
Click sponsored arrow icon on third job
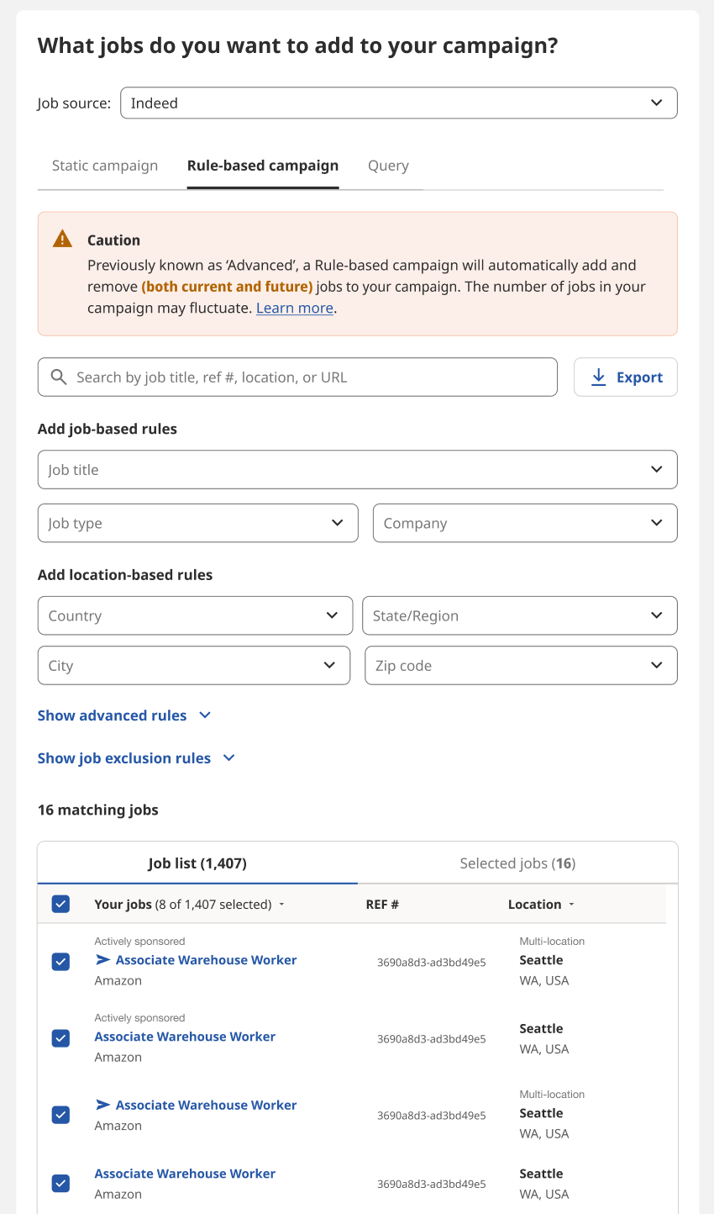pos(102,1105)
